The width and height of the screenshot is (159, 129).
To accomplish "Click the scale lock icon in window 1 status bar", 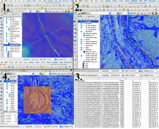I will 57,59.
